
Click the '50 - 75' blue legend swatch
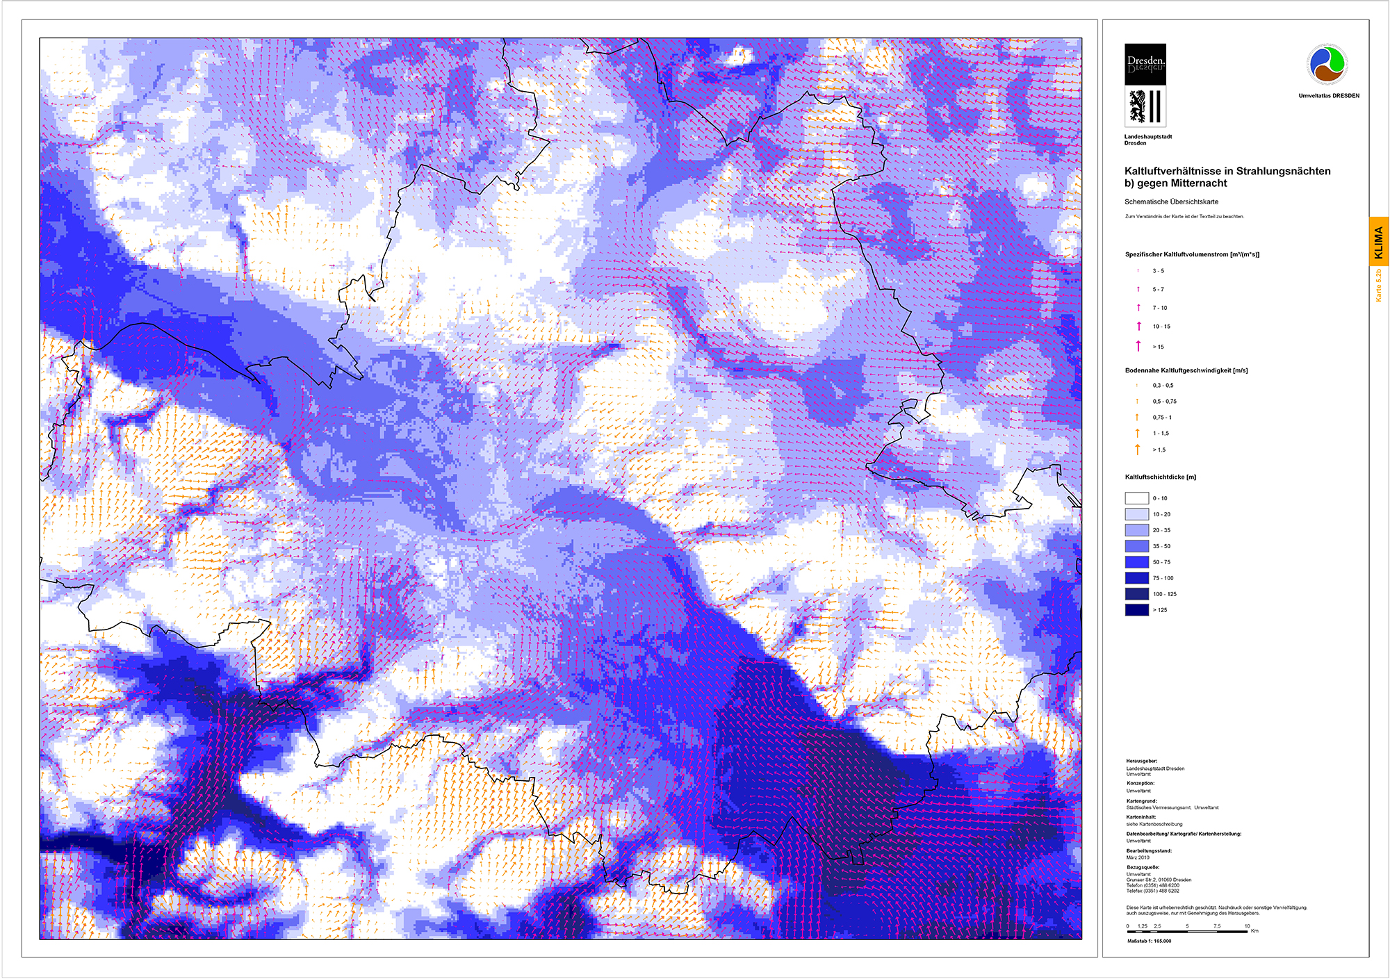[x=1137, y=562]
